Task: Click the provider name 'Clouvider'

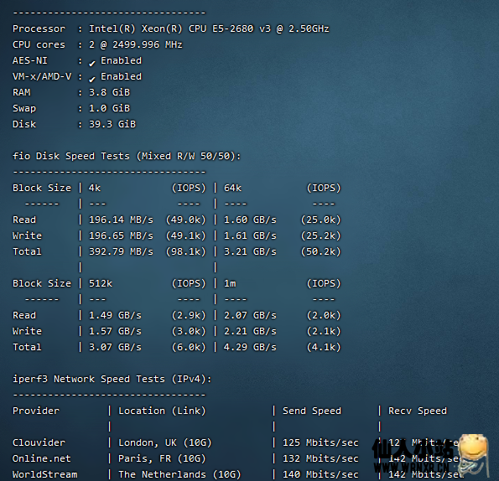Action: pos(39,442)
